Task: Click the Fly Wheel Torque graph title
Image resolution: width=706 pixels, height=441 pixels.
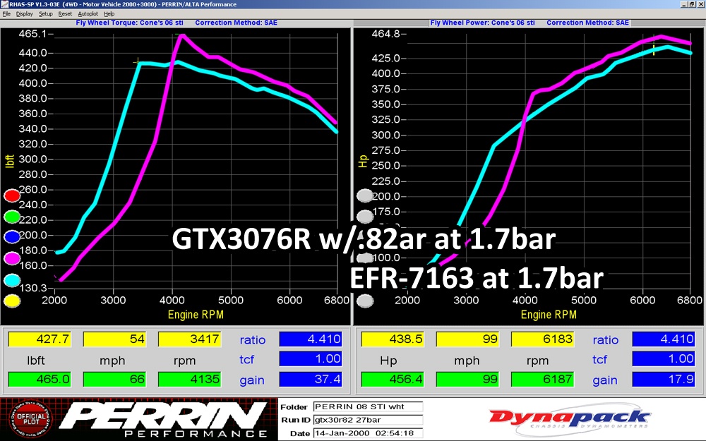Action: click(x=130, y=23)
